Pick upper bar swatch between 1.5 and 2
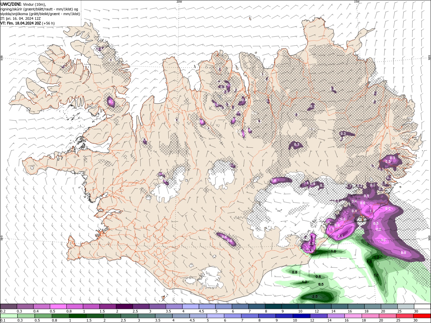Screen dimensions: 431x323 click(x=108, y=307)
